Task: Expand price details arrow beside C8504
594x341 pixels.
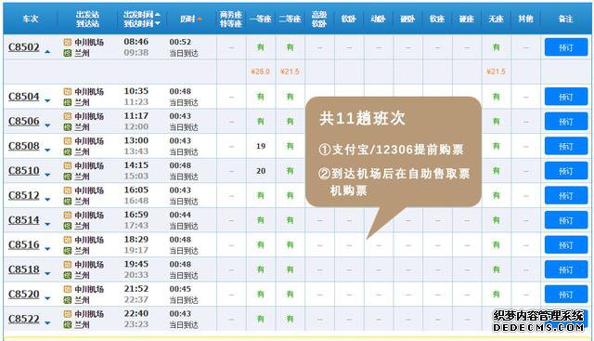Action: pyautogui.click(x=47, y=100)
